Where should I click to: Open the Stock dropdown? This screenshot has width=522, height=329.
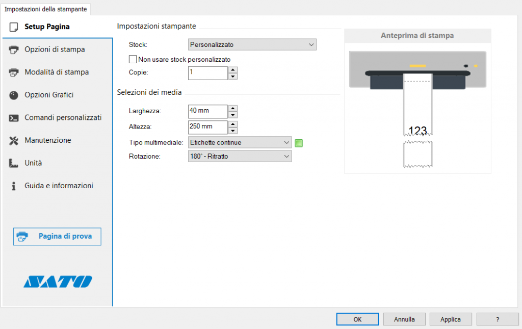(x=252, y=44)
